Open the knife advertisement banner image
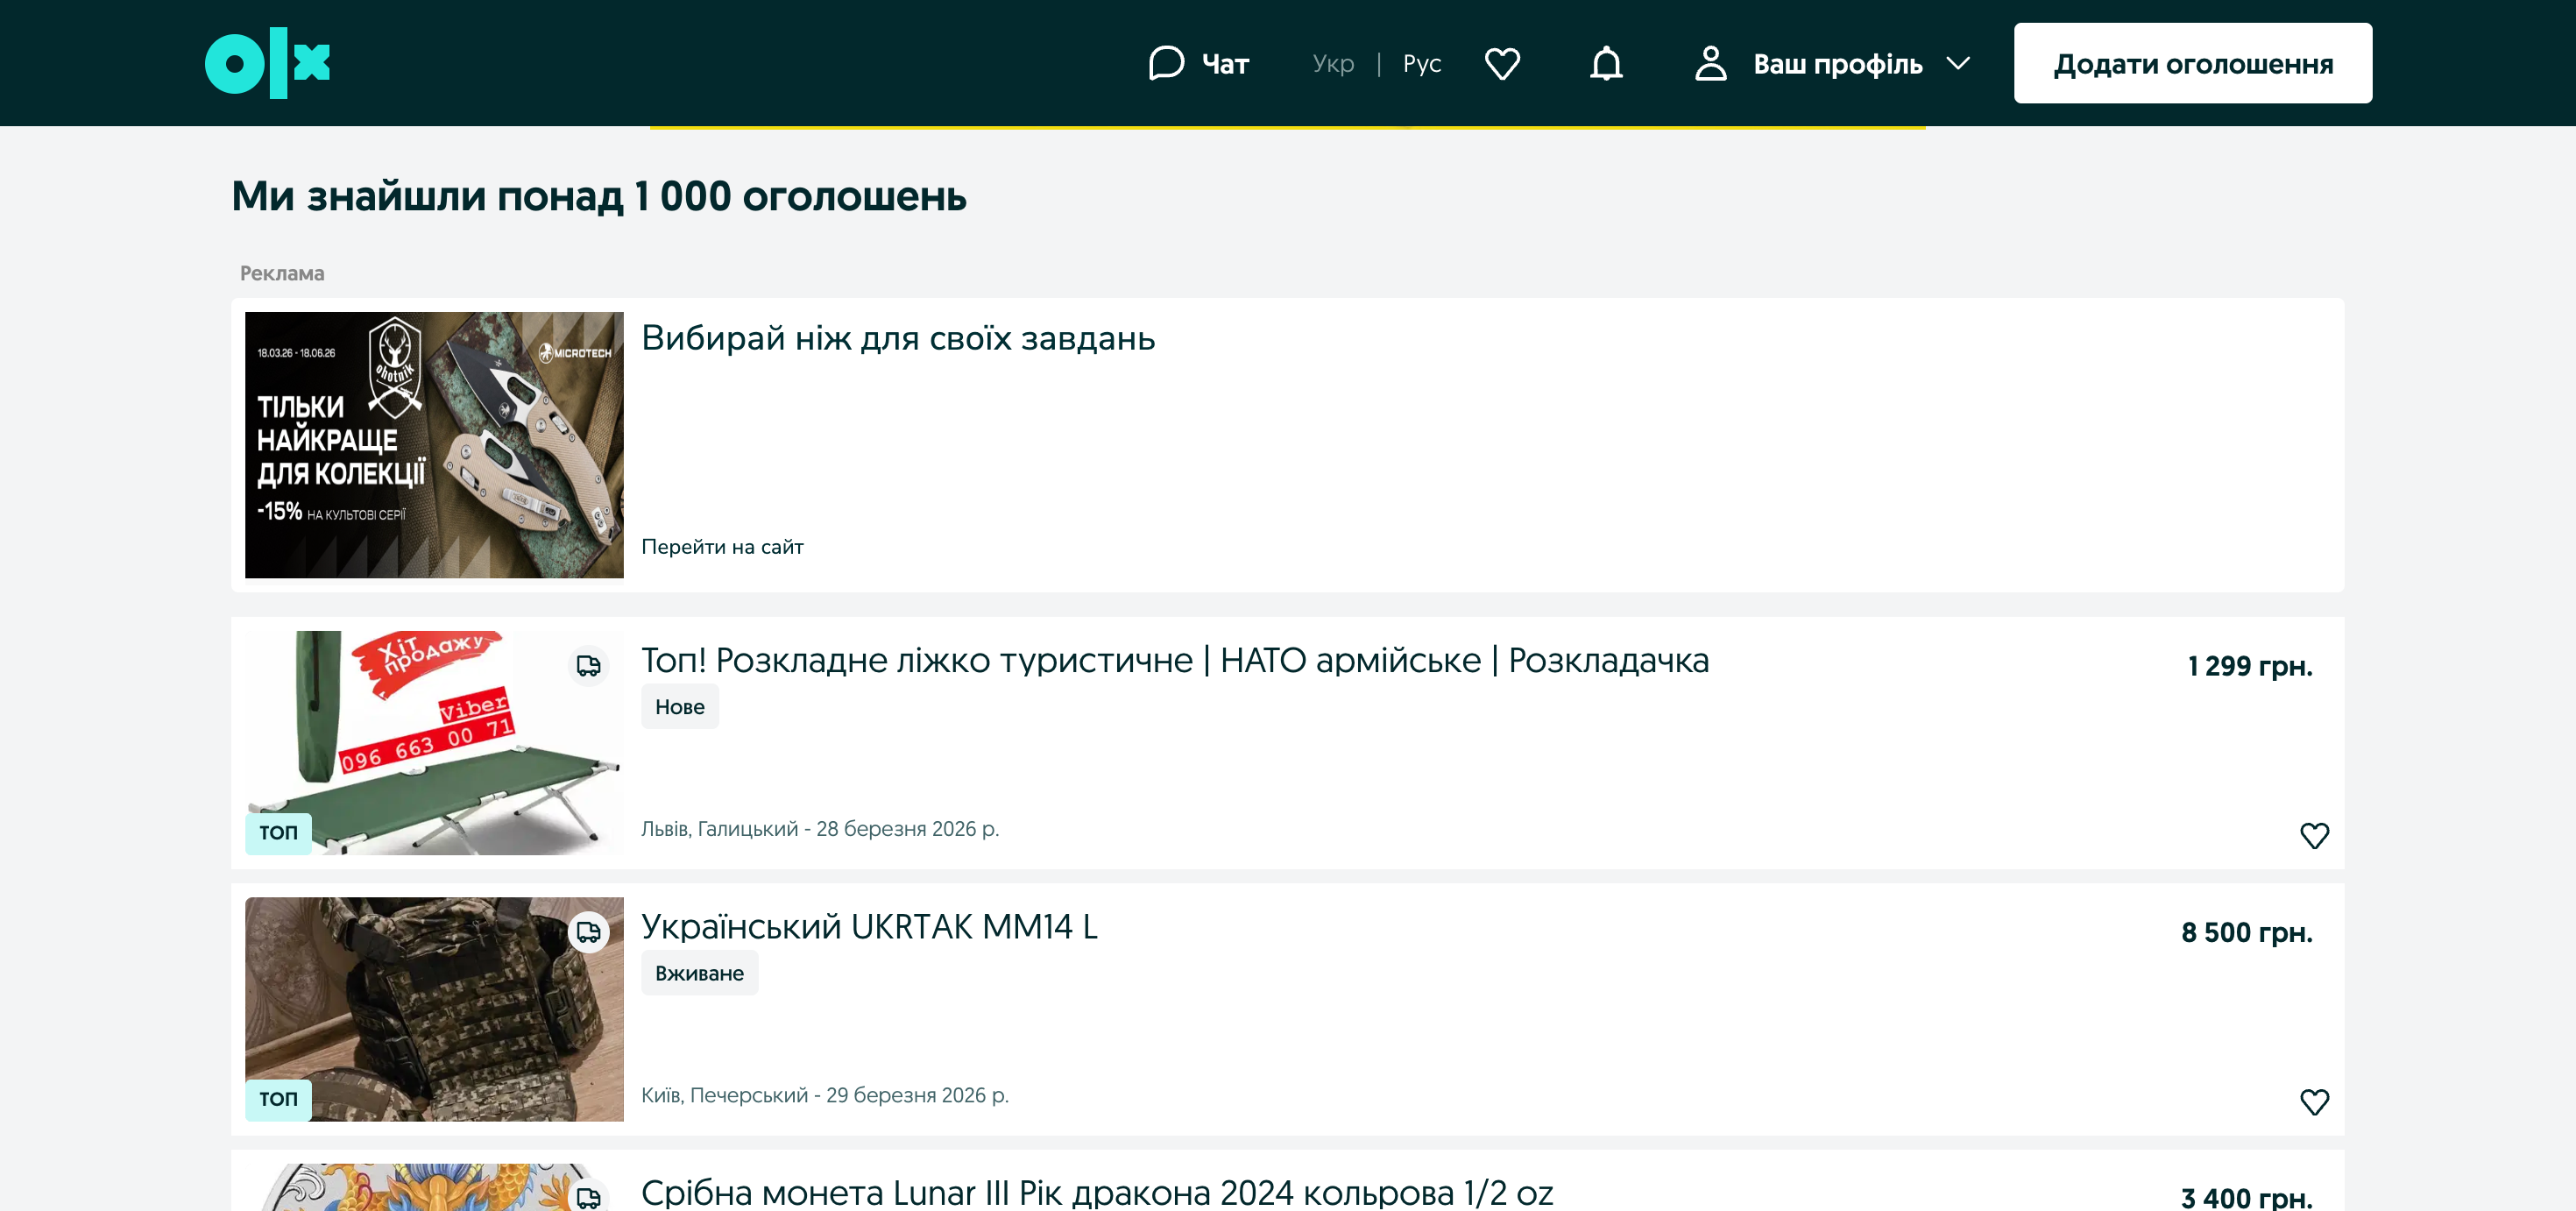2576x1211 pixels. click(x=434, y=444)
